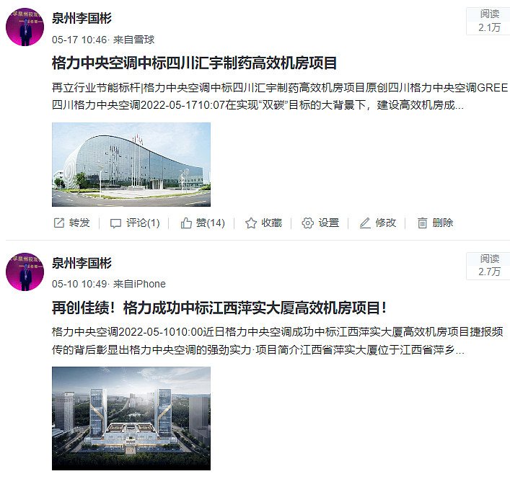Click the forward (转发) share icon

coord(59,223)
